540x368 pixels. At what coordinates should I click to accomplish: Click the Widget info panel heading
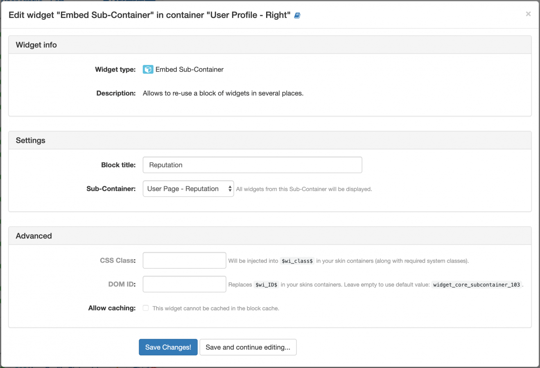pyautogui.click(x=36, y=45)
